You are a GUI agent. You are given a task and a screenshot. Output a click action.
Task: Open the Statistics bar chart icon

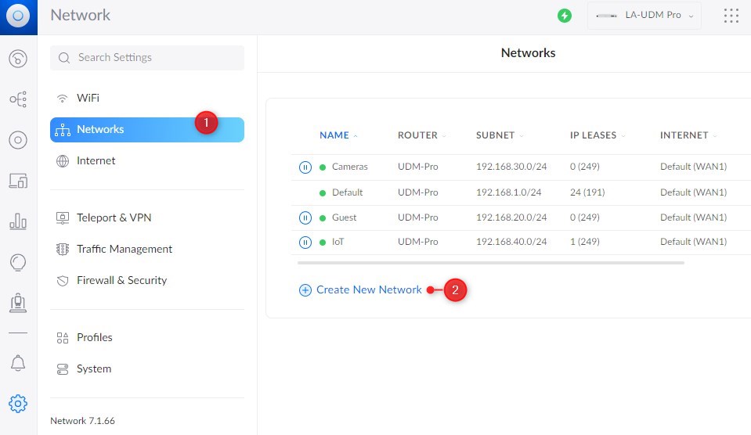[x=18, y=221]
